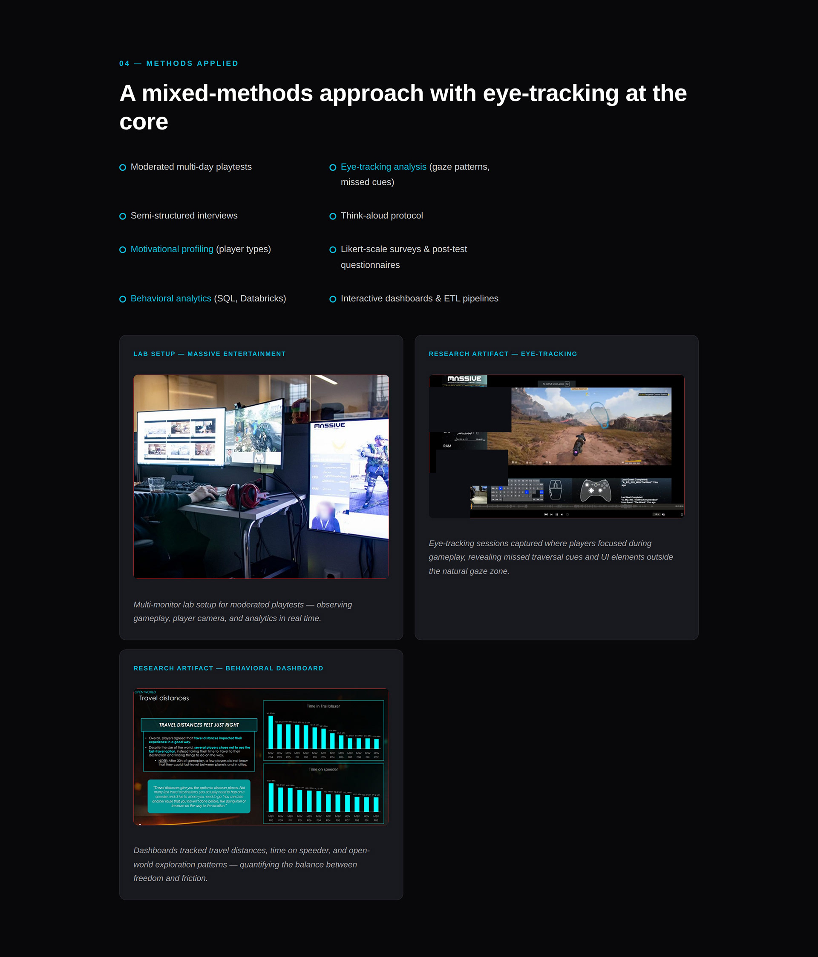Click the gamepad controller icon in screenshot
818x957 pixels.
coord(595,490)
